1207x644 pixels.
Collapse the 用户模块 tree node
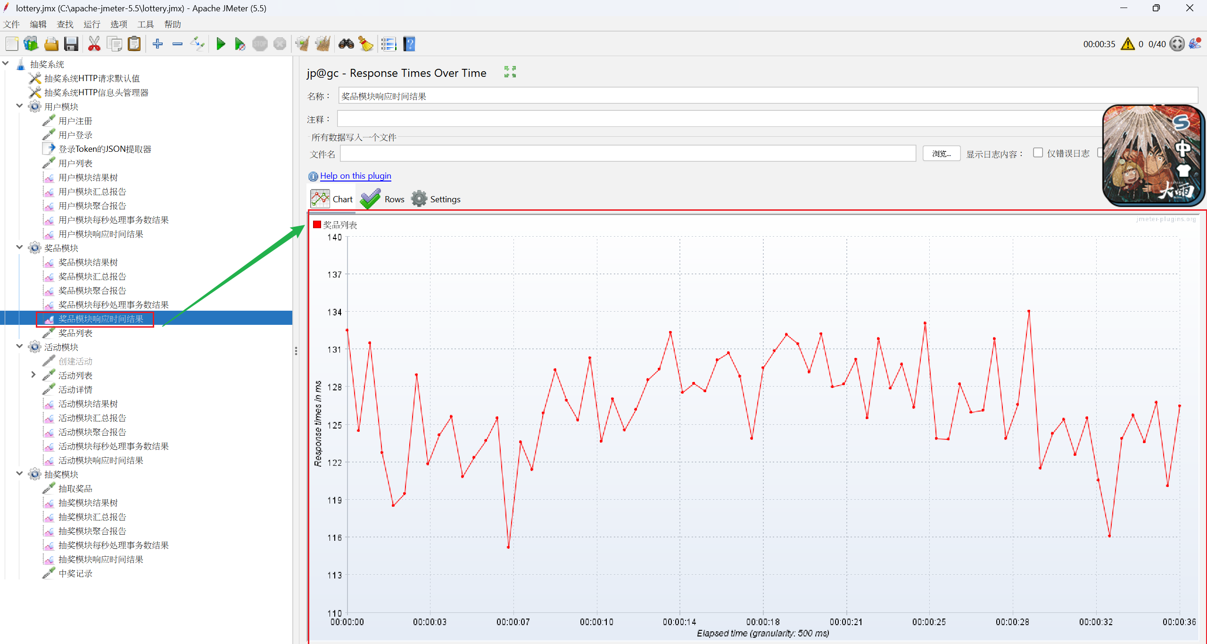19,106
